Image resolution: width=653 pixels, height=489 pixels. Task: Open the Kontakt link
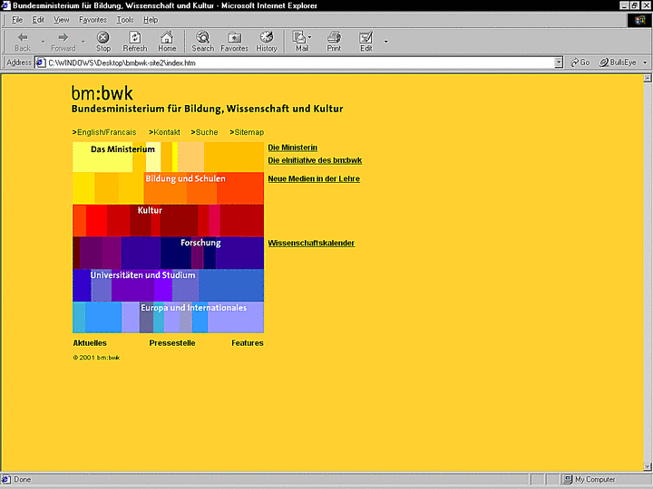pos(164,132)
